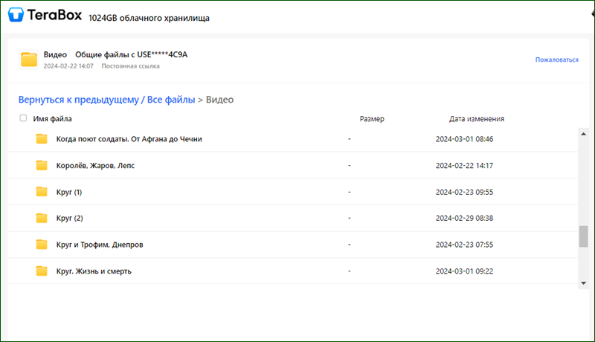
Task: Open folder Королёв, Жаров, Лепс
Action: tap(95, 166)
